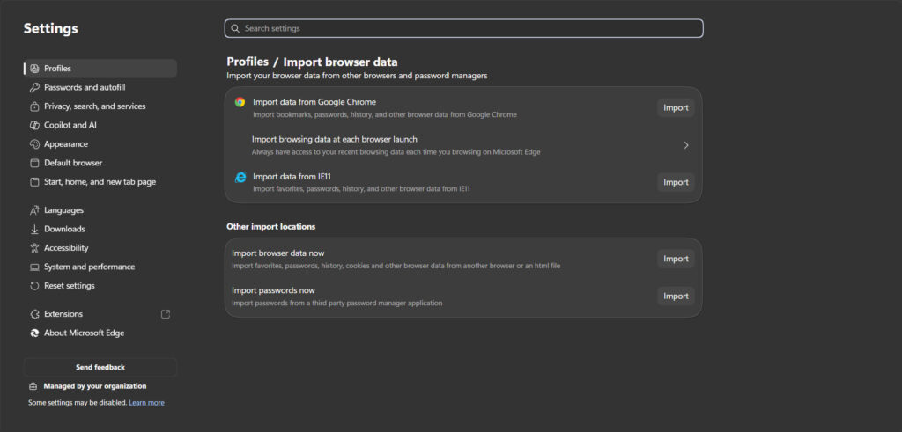Screen dimensions: 902x432
Task: Click Import button for IE11 data
Action: click(676, 182)
